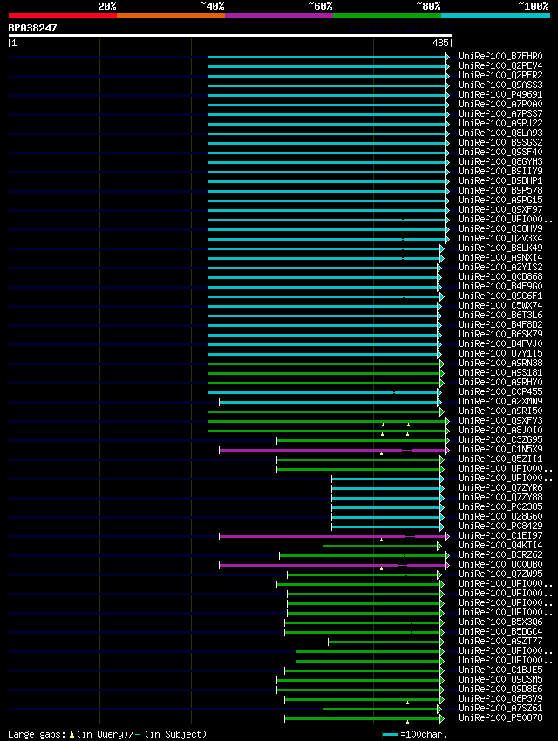
Task: Open hit UniRef100_B7FHR0
Action: point(500,57)
